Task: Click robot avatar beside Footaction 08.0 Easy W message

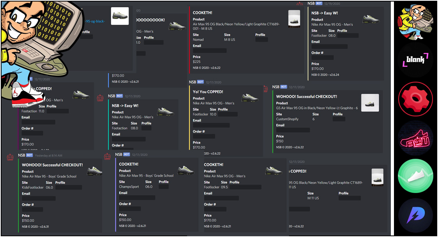Action: point(100,98)
